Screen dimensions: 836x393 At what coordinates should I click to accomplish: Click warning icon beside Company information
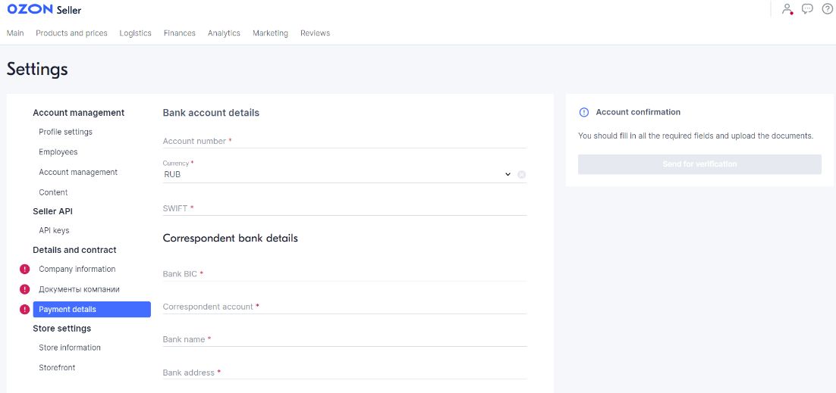coord(25,269)
